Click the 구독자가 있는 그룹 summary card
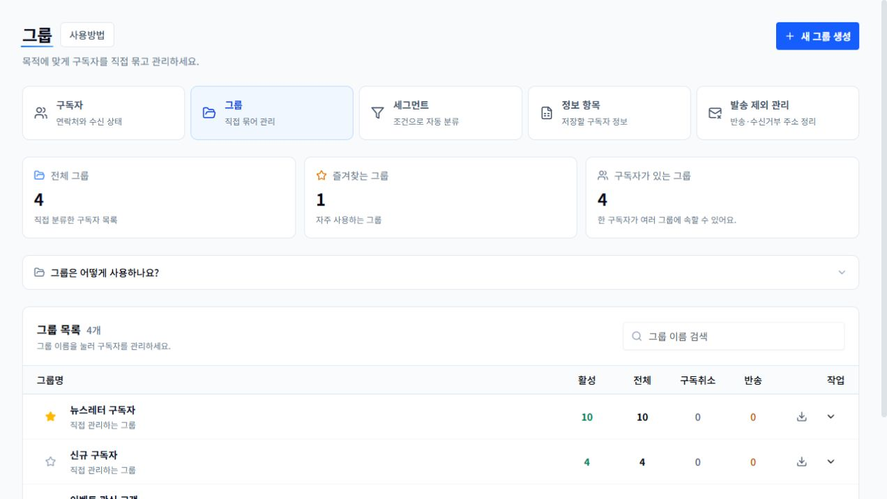The height and width of the screenshot is (499, 887). point(722,197)
